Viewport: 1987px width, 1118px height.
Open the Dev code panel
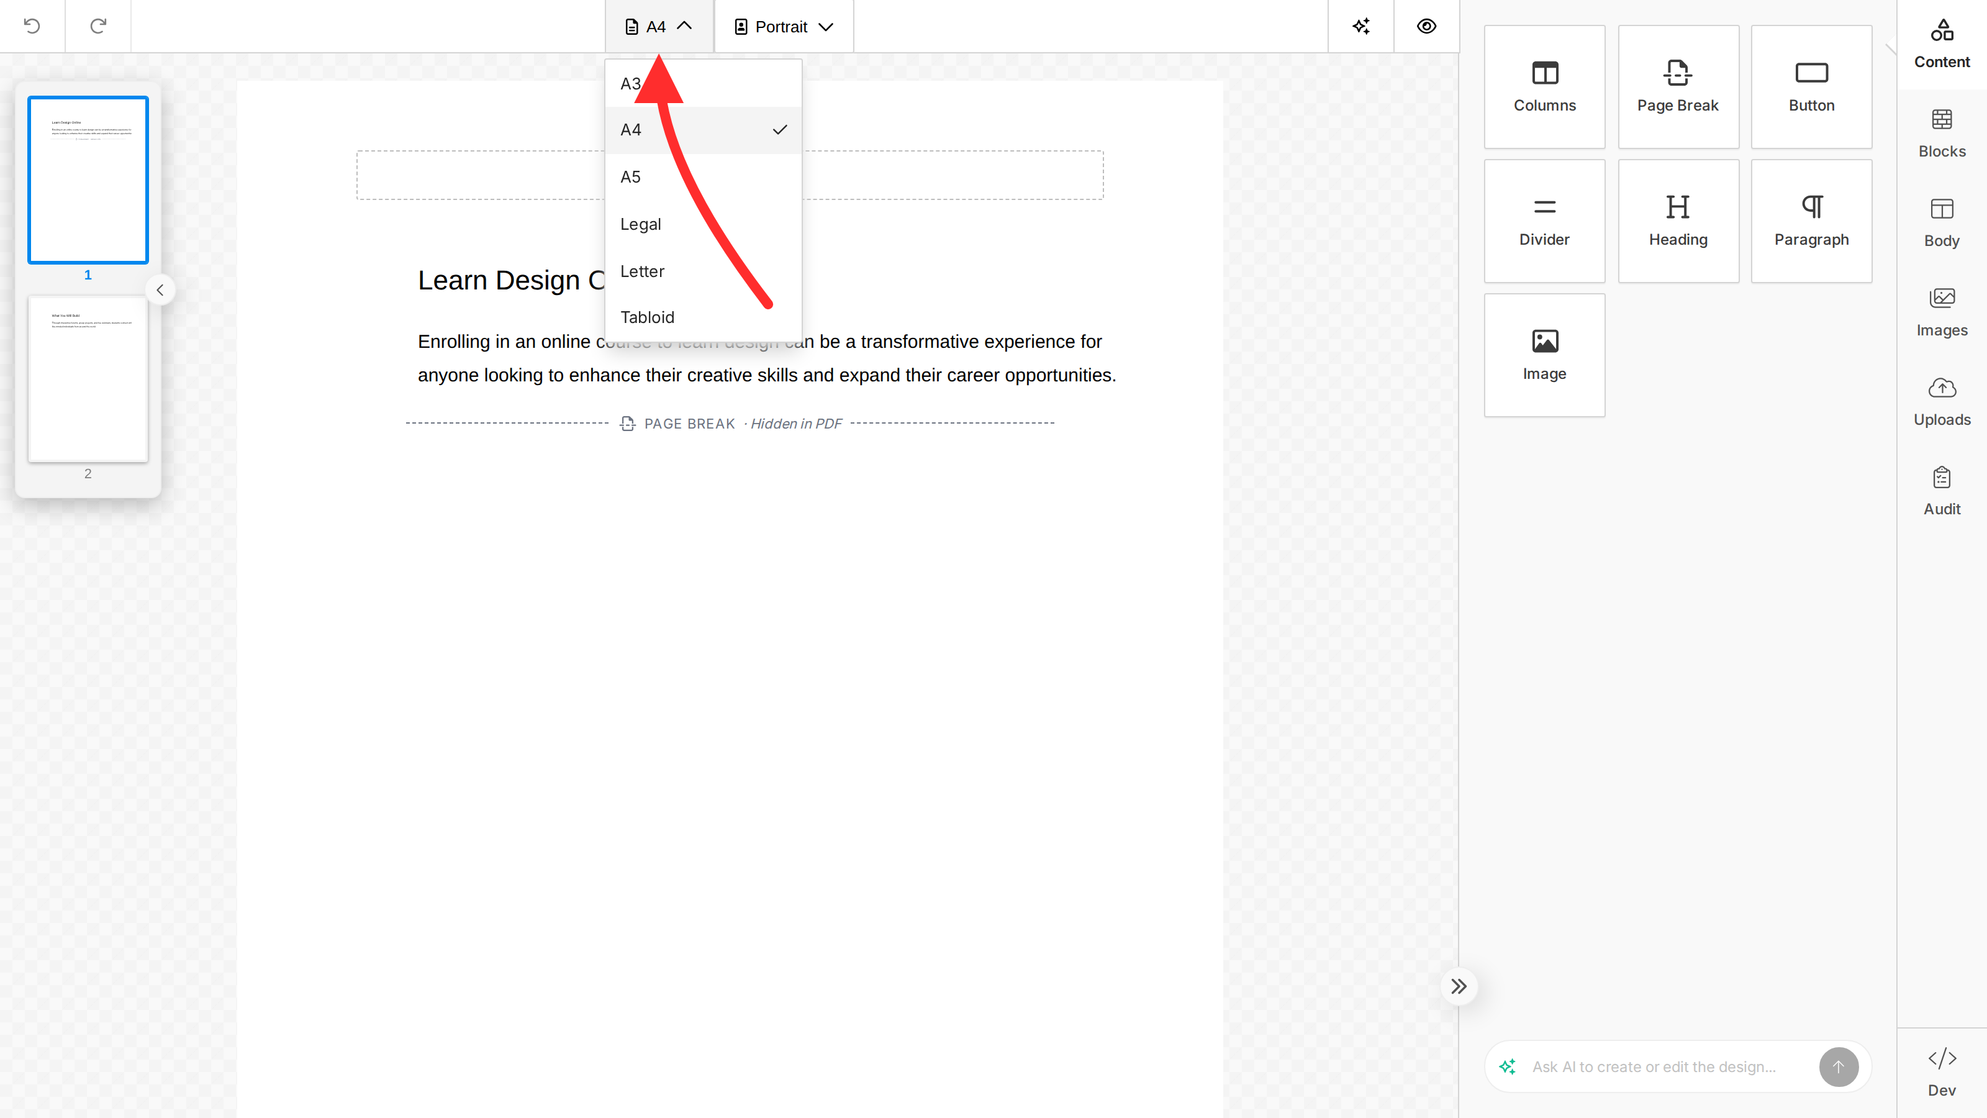tap(1942, 1073)
